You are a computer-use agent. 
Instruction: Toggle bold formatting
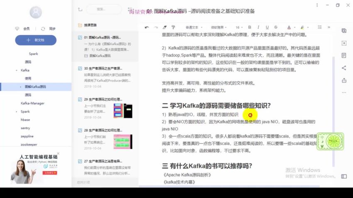click(x=250, y=27)
